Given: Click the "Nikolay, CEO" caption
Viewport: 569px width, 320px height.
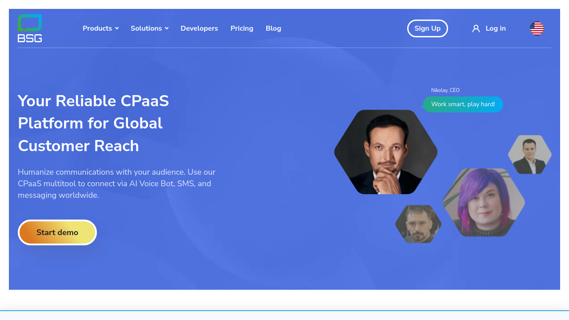Looking at the screenshot, I should 445,90.
